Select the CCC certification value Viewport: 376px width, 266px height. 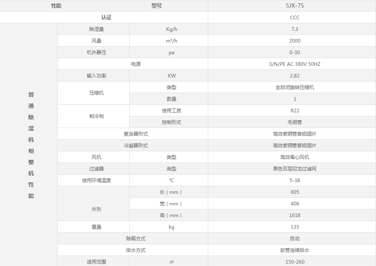[294, 17]
